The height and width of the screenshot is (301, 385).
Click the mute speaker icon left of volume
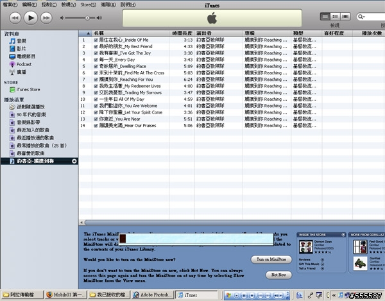coord(62,18)
